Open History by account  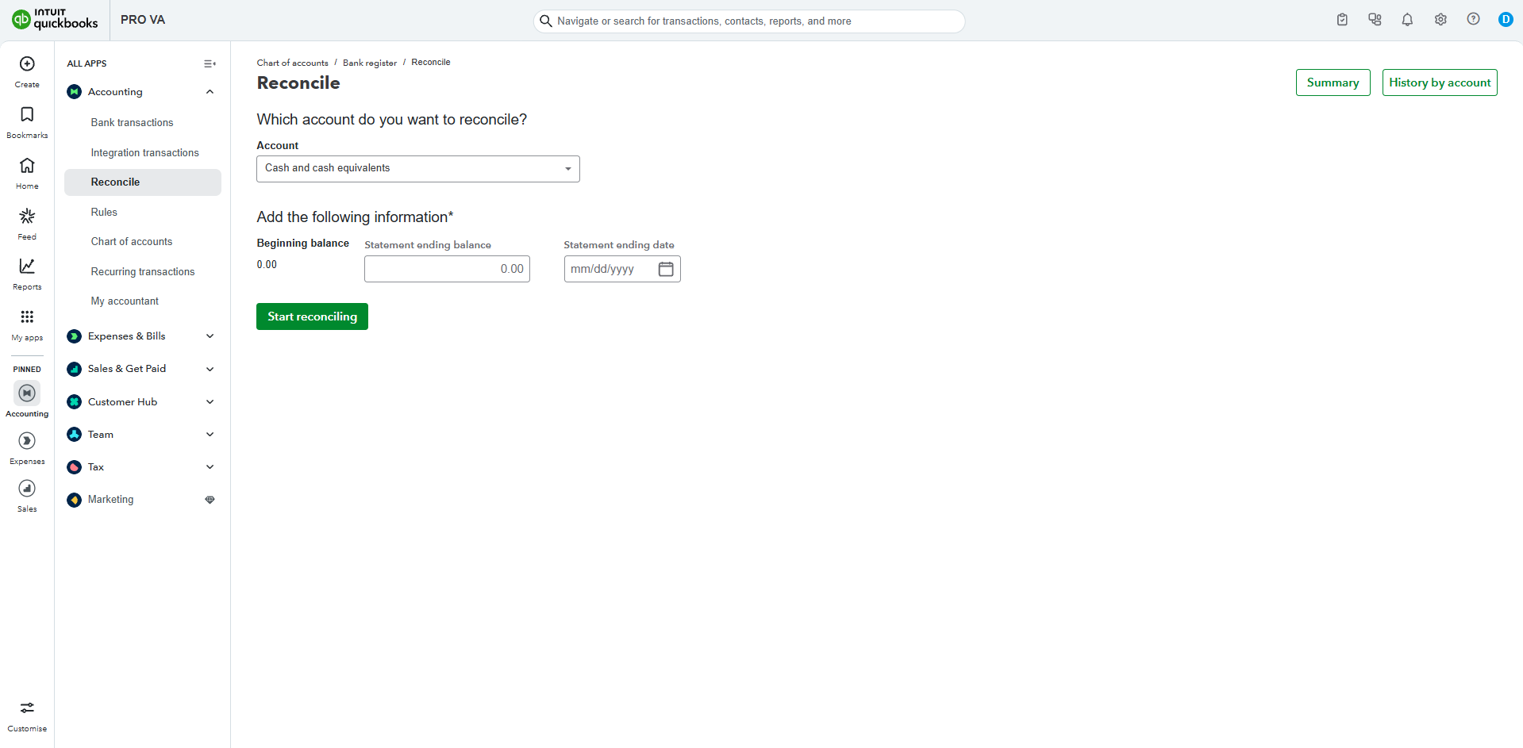pyautogui.click(x=1440, y=82)
